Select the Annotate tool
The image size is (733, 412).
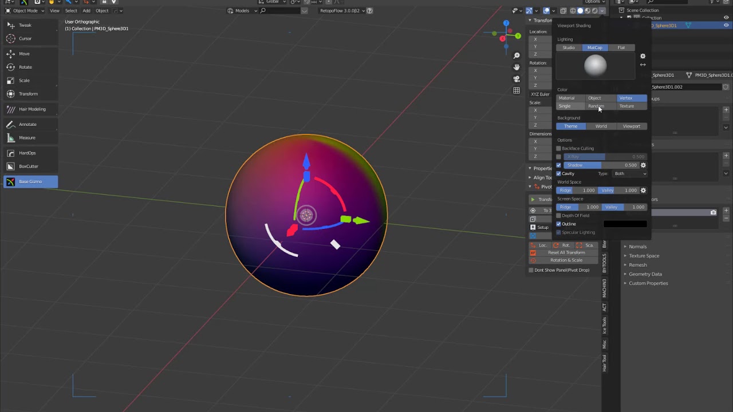[30, 124]
